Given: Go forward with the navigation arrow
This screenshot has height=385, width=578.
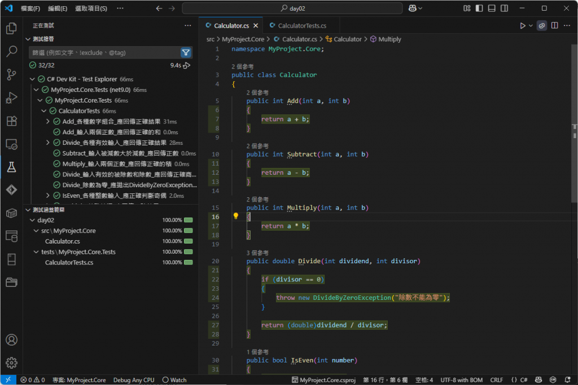Looking at the screenshot, I should 172,8.
